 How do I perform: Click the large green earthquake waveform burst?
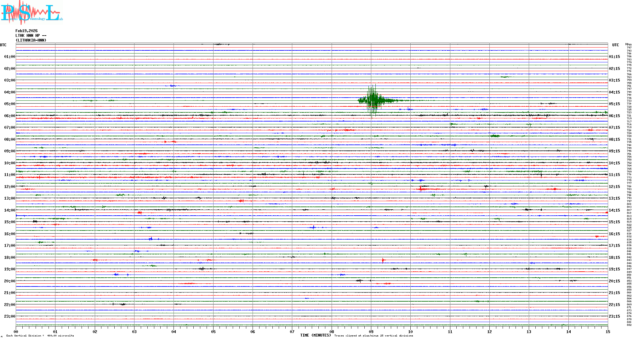click(373, 100)
